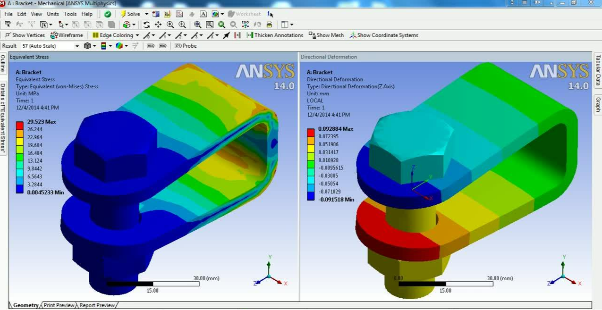Open the Graph side panel
This screenshot has height=310, width=602.
pos(598,104)
